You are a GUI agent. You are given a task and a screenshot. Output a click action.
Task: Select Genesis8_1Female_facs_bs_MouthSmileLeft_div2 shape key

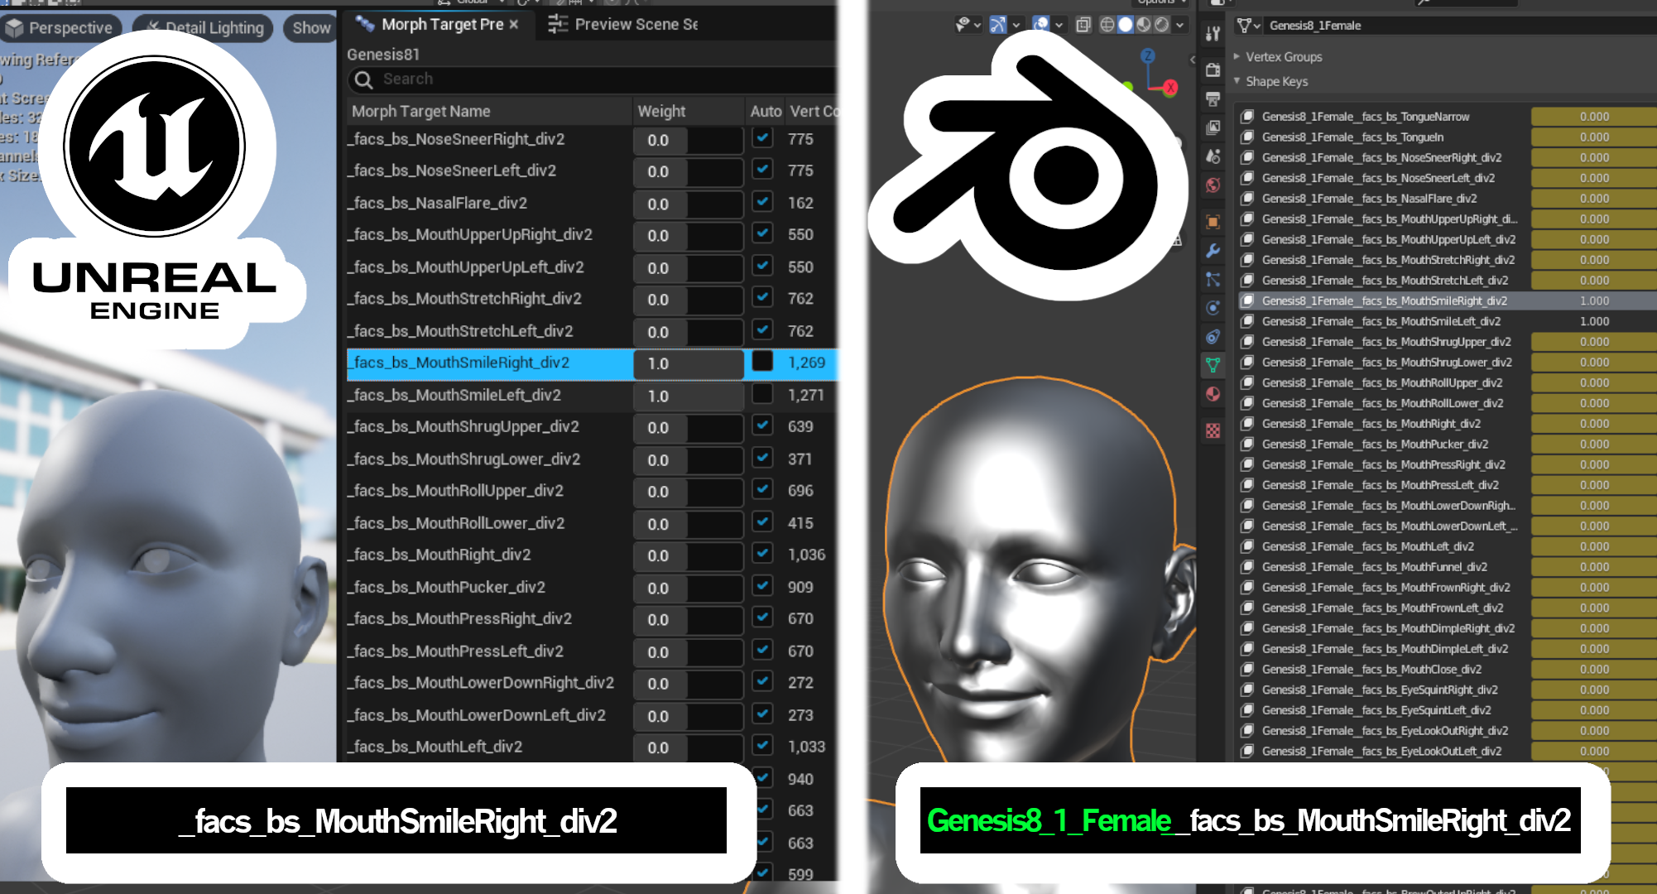(x=1381, y=321)
